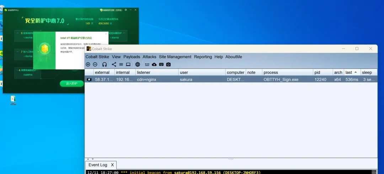Screen dimensions: 384x174
Task: Sort sessions by the sleep column
Action: coord(369,72)
